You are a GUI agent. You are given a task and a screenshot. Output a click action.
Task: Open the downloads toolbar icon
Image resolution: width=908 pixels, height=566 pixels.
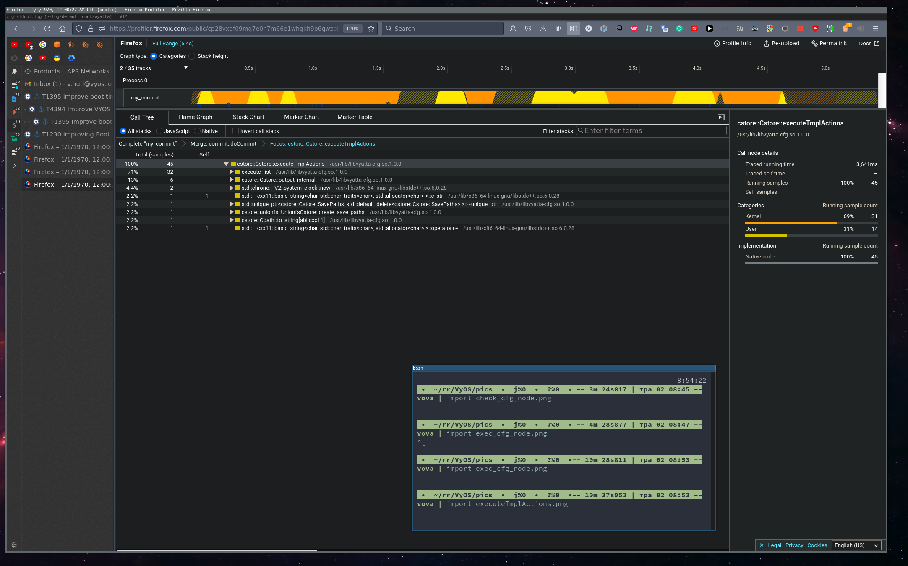(x=543, y=29)
